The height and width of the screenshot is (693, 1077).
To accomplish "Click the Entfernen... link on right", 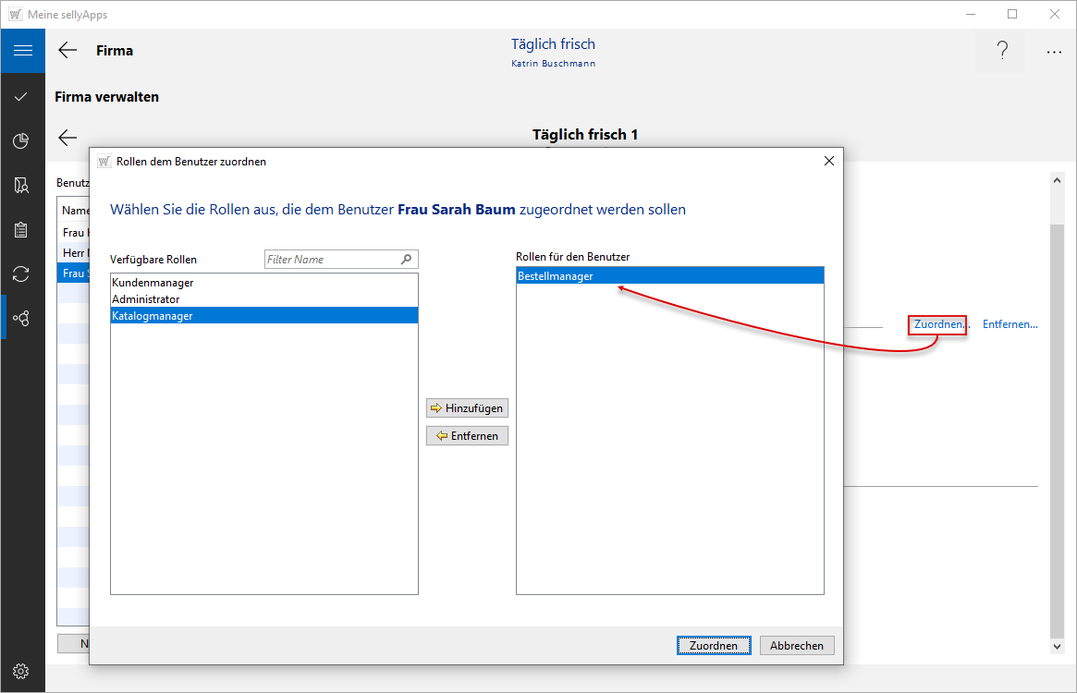I will coord(1010,324).
